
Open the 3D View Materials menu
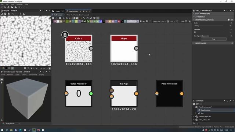pyautogui.click(x=10, y=75)
